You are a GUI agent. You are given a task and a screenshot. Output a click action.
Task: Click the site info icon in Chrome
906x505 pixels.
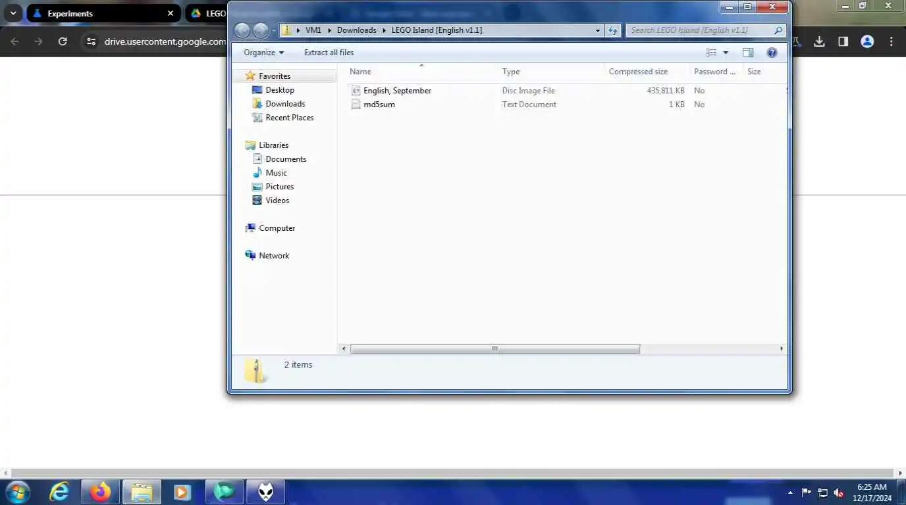92,41
